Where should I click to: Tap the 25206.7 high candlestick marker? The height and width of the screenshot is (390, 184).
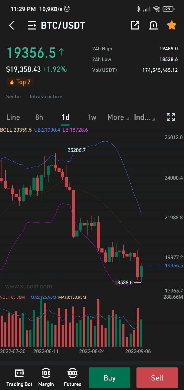(x=76, y=150)
